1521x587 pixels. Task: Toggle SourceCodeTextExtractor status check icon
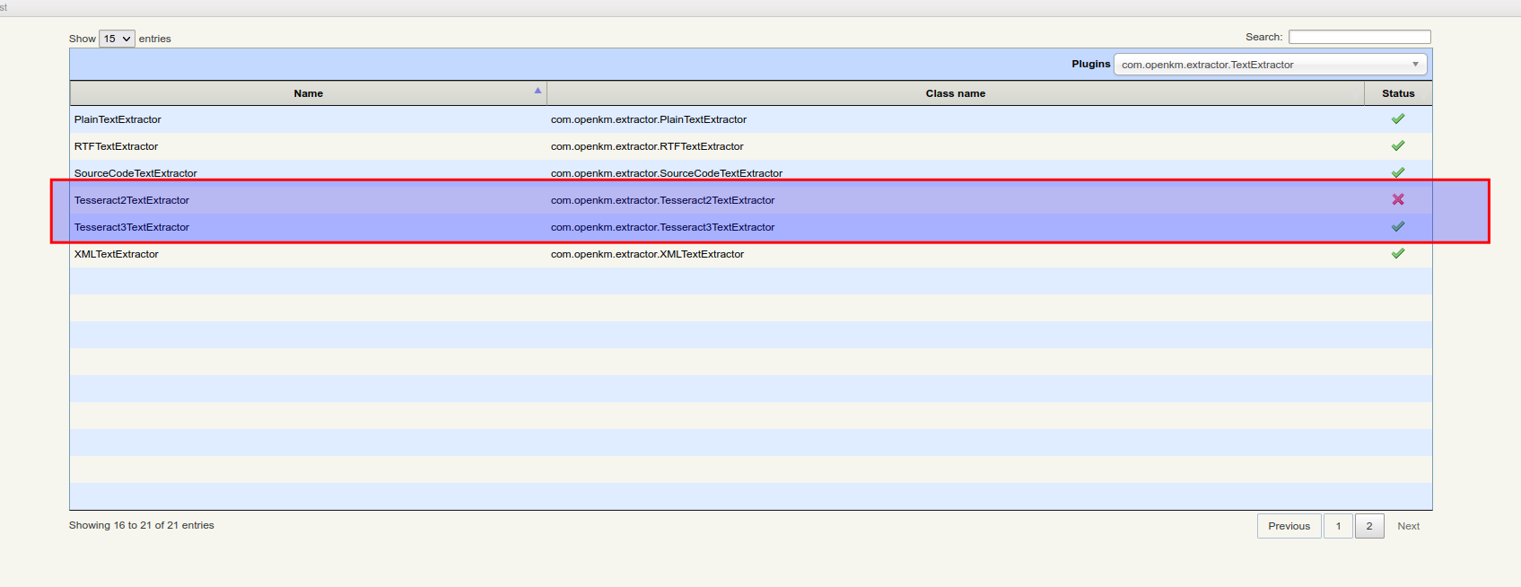[1397, 172]
